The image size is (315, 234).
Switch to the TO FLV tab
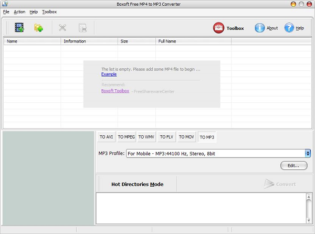[166, 137]
